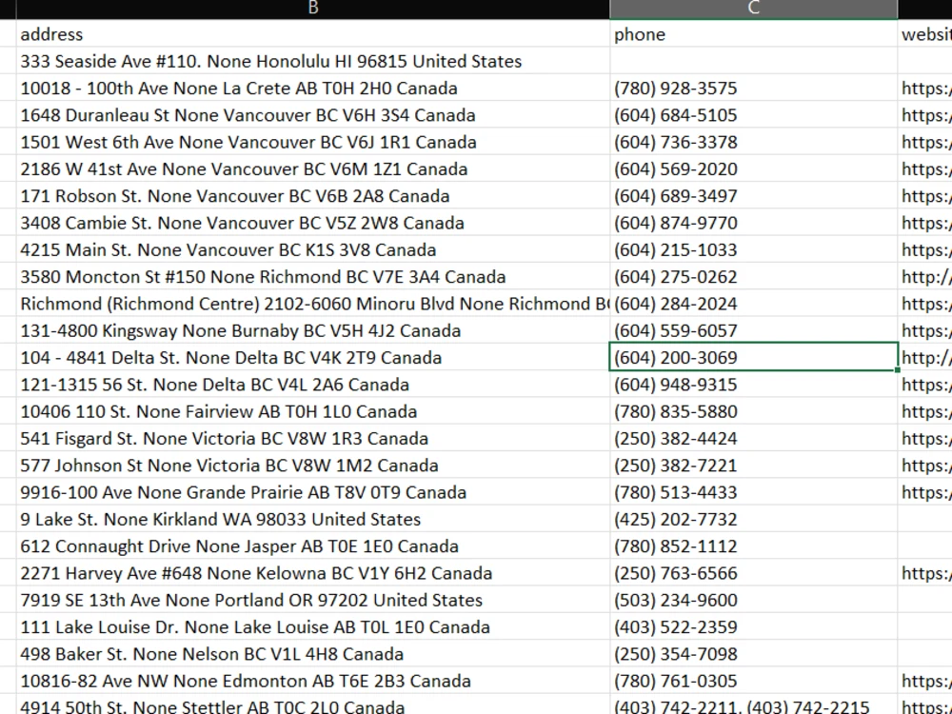Screen dimensions: 952x714
Task: Select the Richmond Centre Minoru Blvd address cell
Action: (312, 303)
